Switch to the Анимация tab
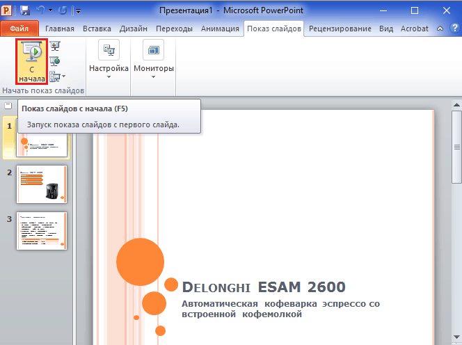 pos(220,29)
